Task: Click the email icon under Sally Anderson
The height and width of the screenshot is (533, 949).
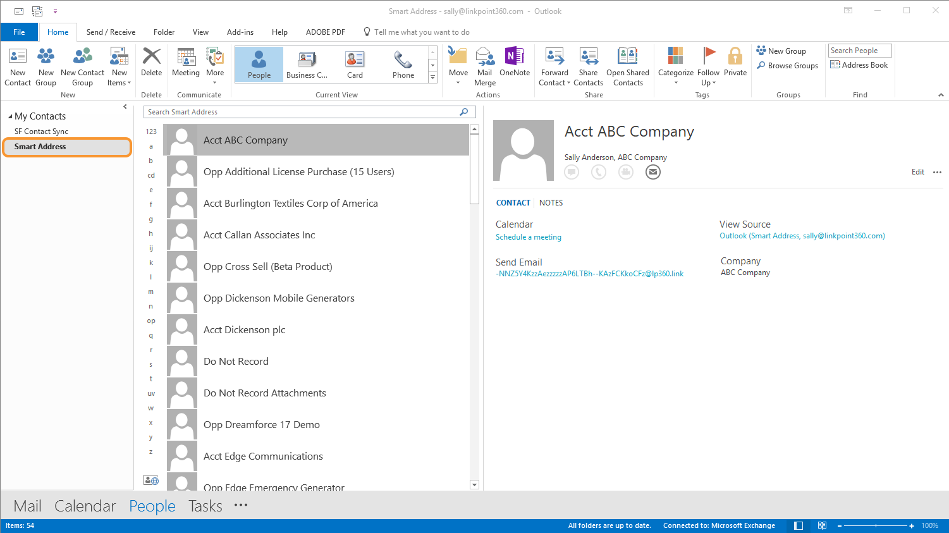Action: click(x=653, y=172)
